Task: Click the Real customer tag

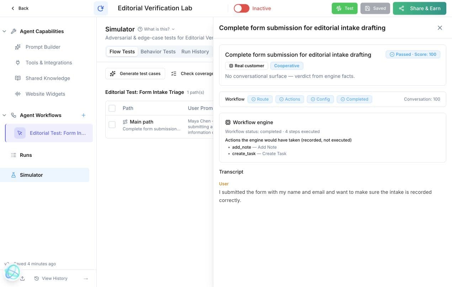Action: click(x=246, y=66)
